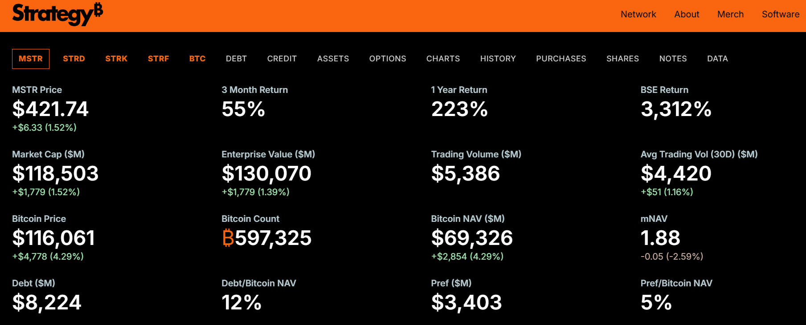
Task: Select the BTC tab
Action: click(197, 59)
